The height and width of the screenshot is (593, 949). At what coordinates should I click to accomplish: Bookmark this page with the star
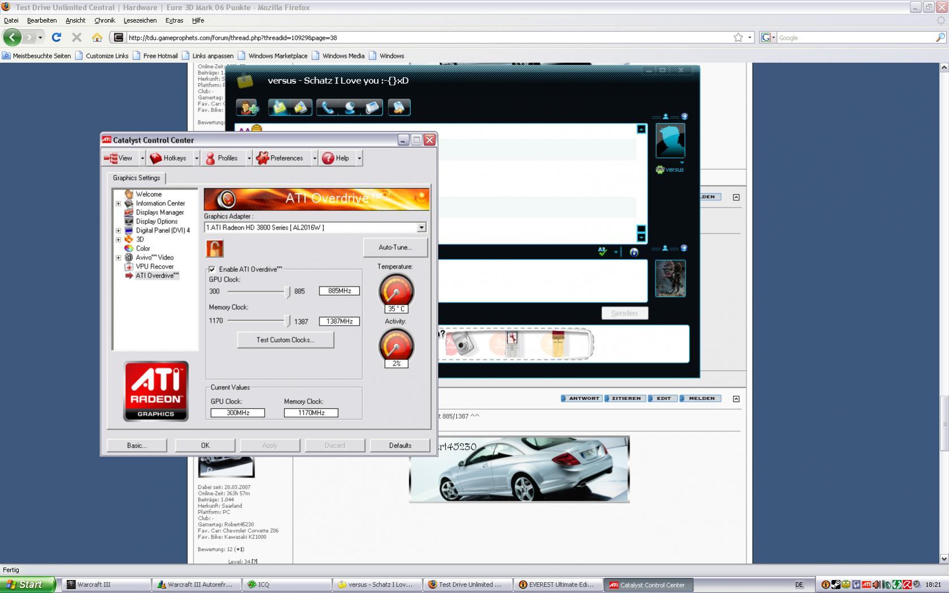[x=738, y=37]
